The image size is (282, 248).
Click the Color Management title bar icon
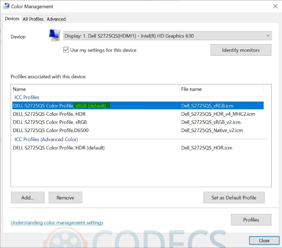coord(6,6)
